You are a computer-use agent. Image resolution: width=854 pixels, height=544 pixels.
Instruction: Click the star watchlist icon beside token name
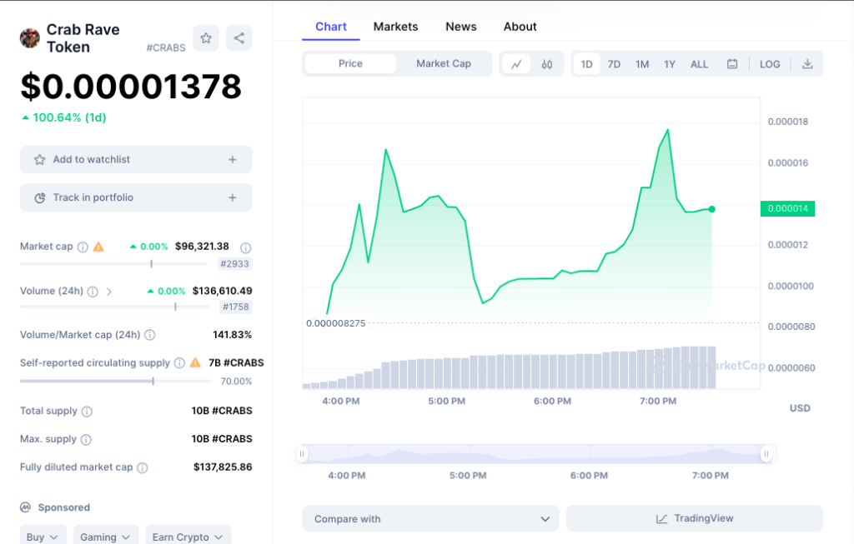(205, 38)
